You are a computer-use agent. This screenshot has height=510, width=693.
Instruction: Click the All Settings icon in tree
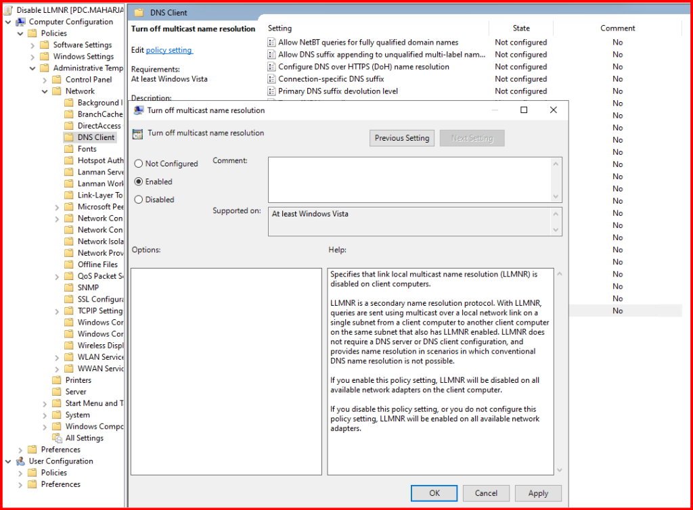(x=57, y=438)
